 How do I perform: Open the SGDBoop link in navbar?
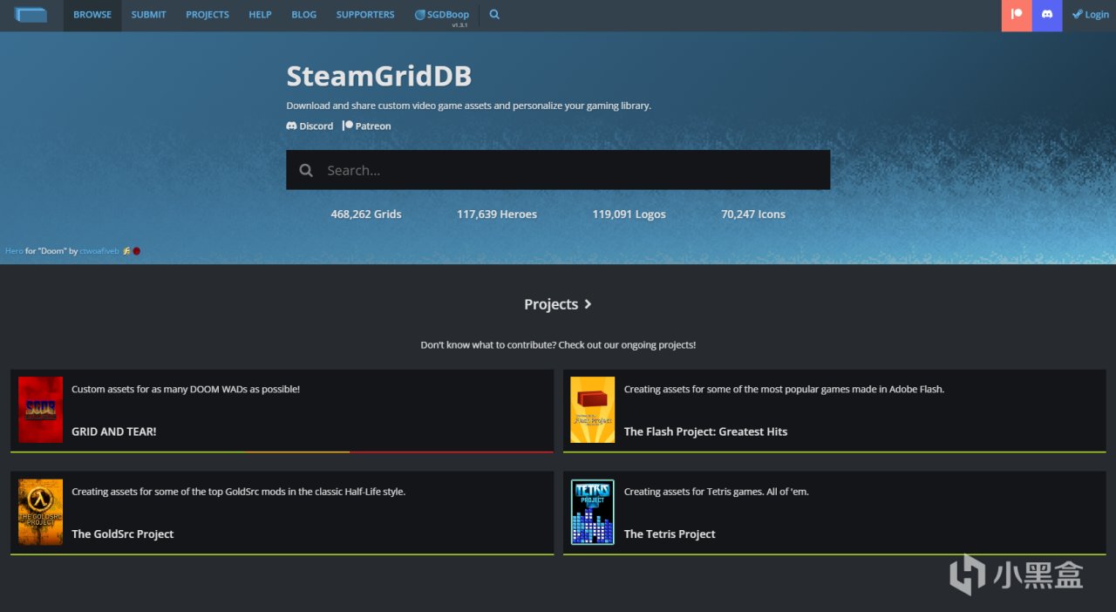pyautogui.click(x=442, y=15)
